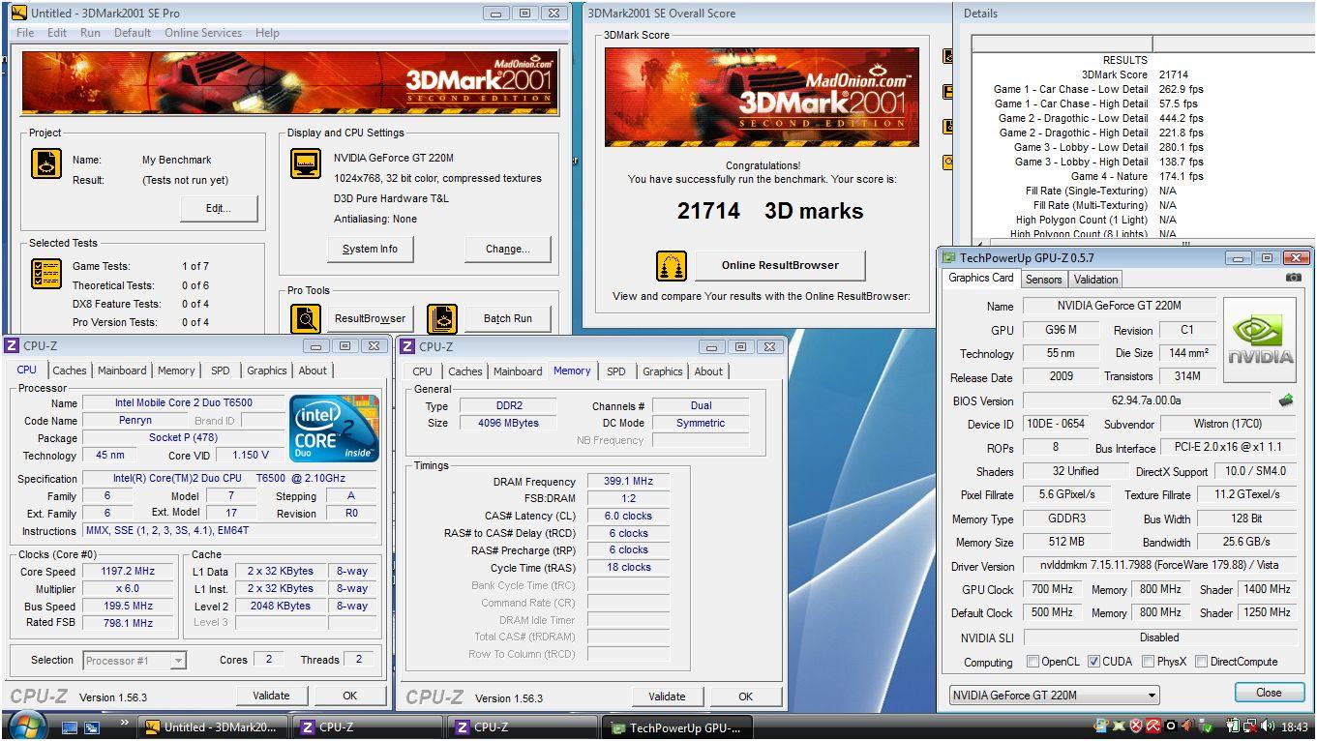Click the DRAM Frequency value 399.1 MHz

[x=628, y=482]
